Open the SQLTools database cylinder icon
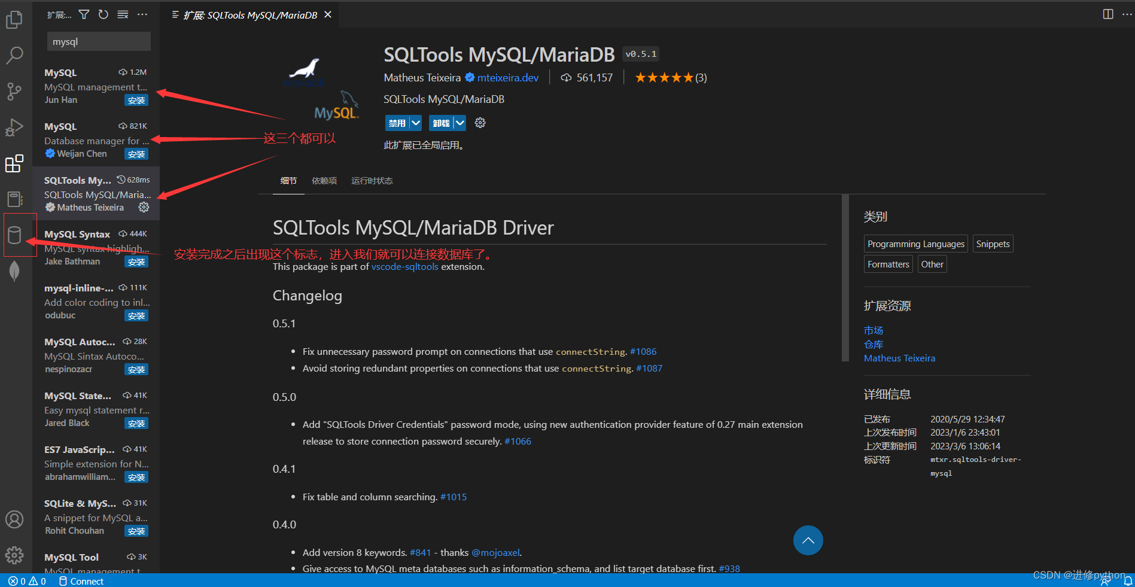 (x=14, y=235)
